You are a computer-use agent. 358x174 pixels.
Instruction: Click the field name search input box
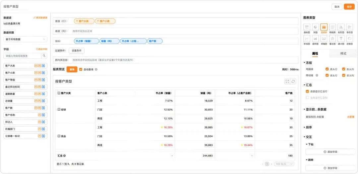coord(22,56)
